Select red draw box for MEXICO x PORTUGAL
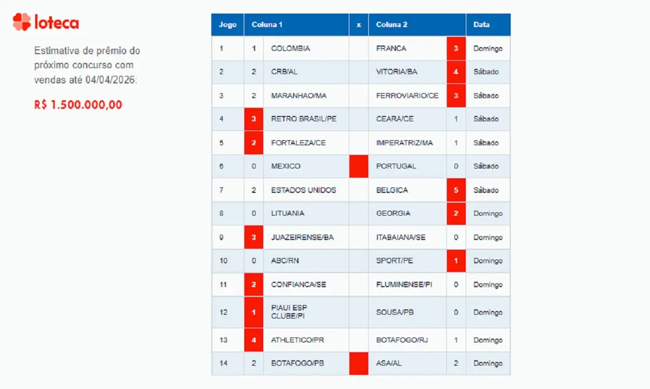This screenshot has height=389, width=650. [x=359, y=166]
